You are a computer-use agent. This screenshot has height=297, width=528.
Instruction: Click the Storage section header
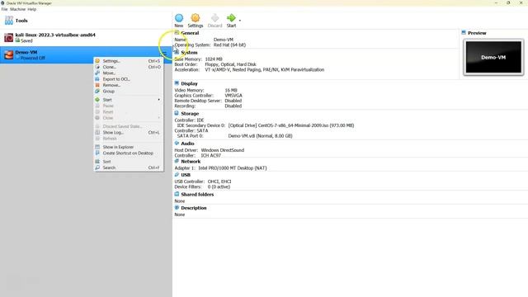coord(190,114)
